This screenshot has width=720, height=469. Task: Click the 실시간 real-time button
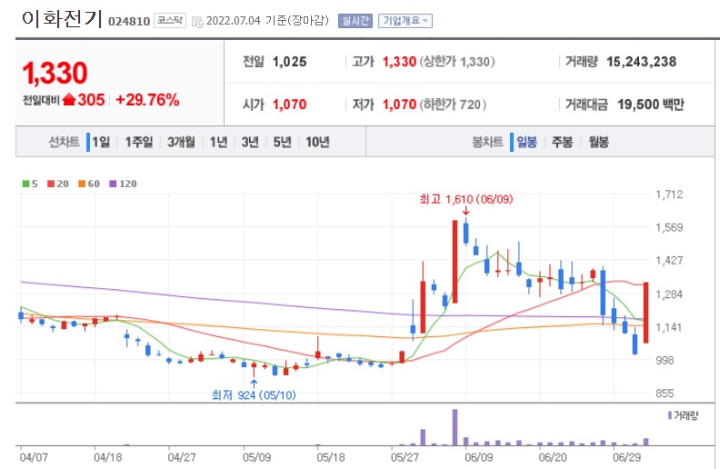[355, 21]
